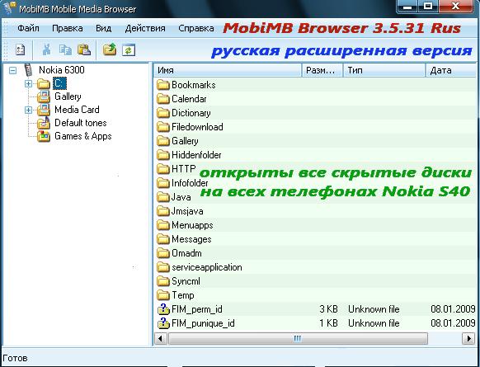This screenshot has height=367, width=480.
Task: Click the Paste clipboard toolbar icon
Action: (84, 49)
